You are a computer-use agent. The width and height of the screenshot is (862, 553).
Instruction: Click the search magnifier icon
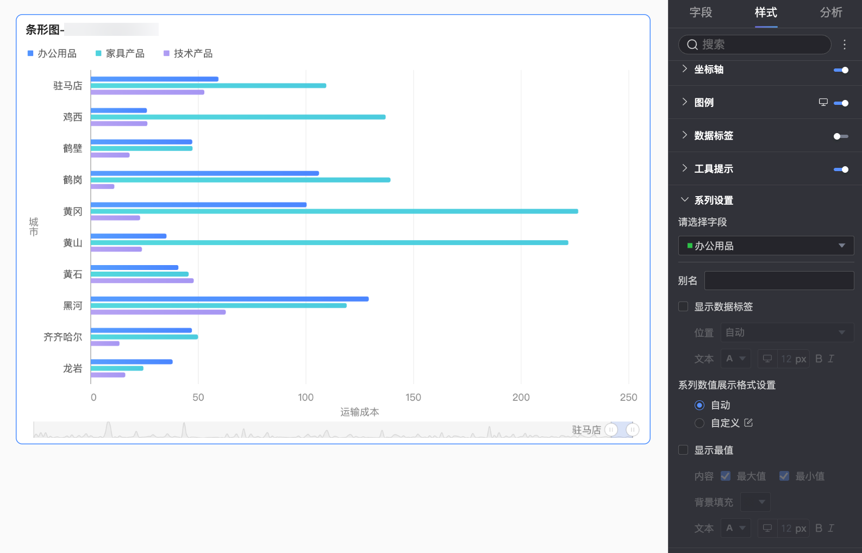pos(692,45)
